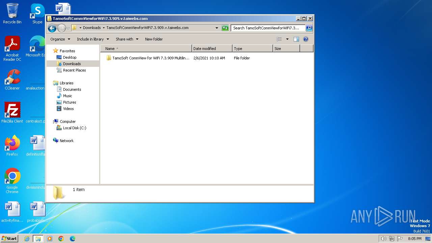432x243 pixels.
Task: Click the Chrome taskbar icon
Action: [x=61, y=239]
